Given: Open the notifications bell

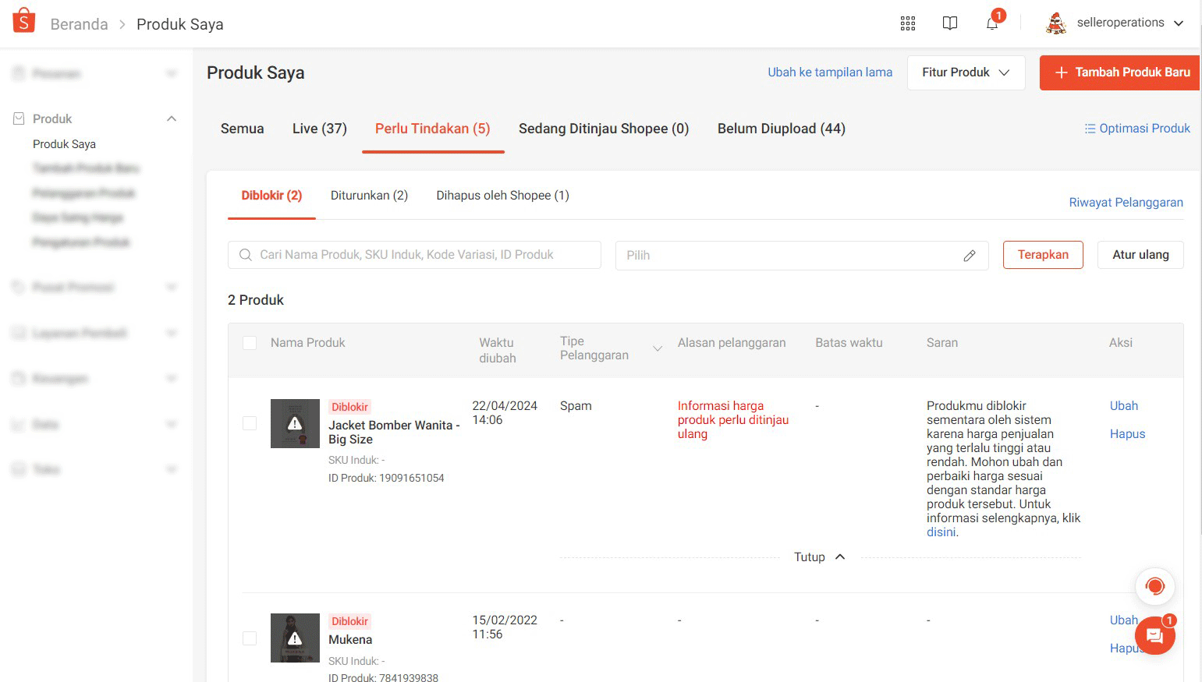Looking at the screenshot, I should pos(991,23).
